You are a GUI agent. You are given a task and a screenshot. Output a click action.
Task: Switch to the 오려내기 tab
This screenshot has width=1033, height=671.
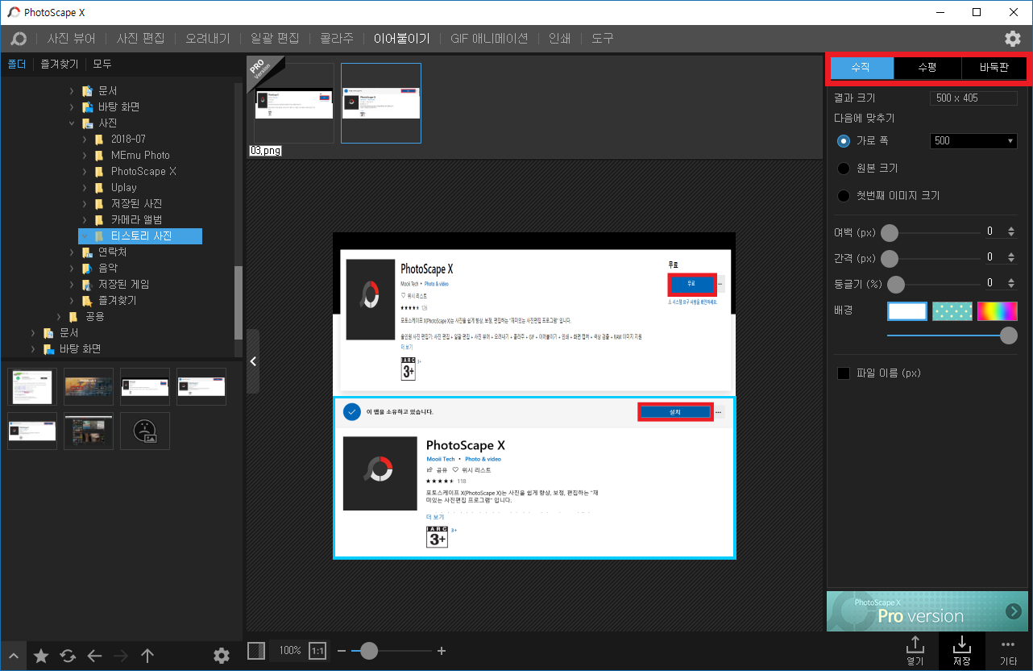(x=208, y=39)
